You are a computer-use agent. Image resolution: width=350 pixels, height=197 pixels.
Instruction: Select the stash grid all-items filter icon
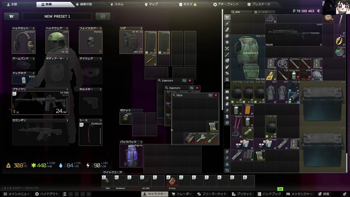point(227,17)
